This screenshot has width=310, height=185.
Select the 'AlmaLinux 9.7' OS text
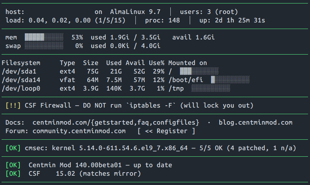(x=135, y=12)
